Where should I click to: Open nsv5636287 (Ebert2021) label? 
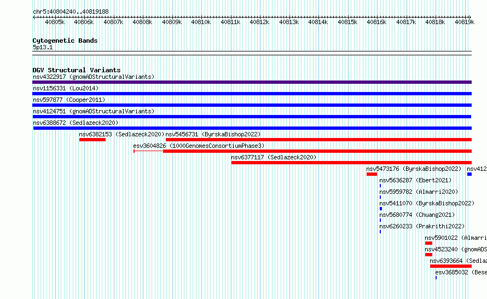tap(415, 180)
